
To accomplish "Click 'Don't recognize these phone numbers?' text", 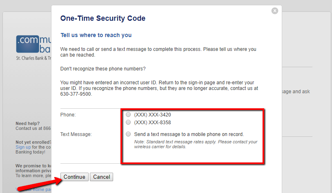I will (x=103, y=69).
